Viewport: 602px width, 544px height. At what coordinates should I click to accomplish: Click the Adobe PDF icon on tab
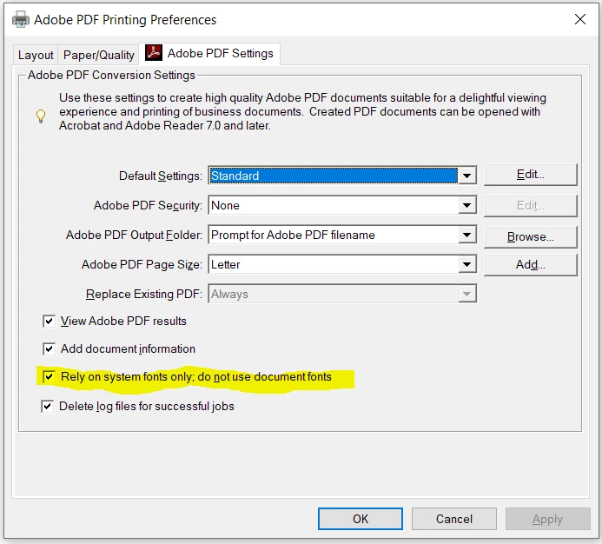coord(154,53)
